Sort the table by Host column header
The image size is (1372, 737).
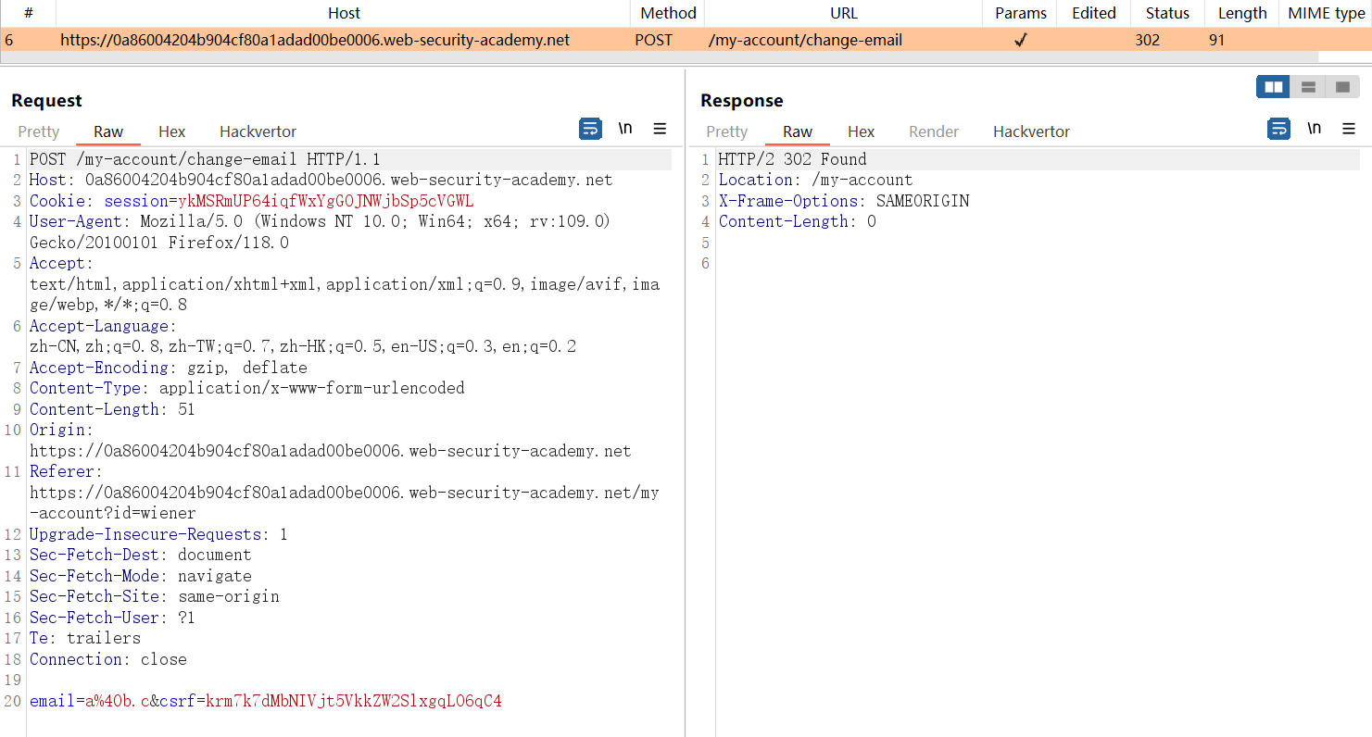[344, 13]
